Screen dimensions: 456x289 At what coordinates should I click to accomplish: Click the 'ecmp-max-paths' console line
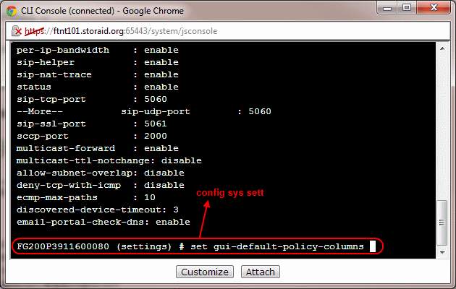click(x=86, y=197)
